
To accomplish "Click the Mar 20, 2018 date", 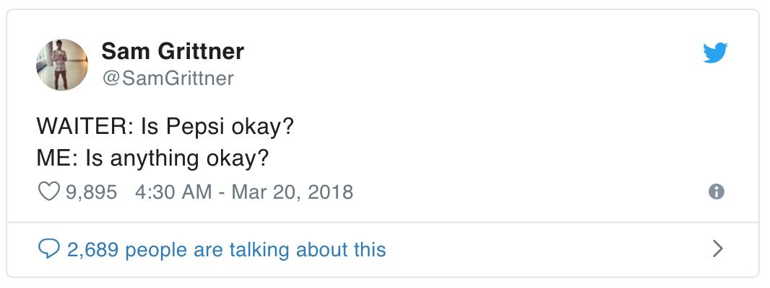I will [292, 192].
